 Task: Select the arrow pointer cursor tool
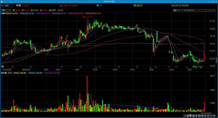(196, 116)
